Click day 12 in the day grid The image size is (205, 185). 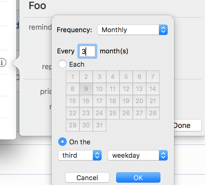point(126,89)
